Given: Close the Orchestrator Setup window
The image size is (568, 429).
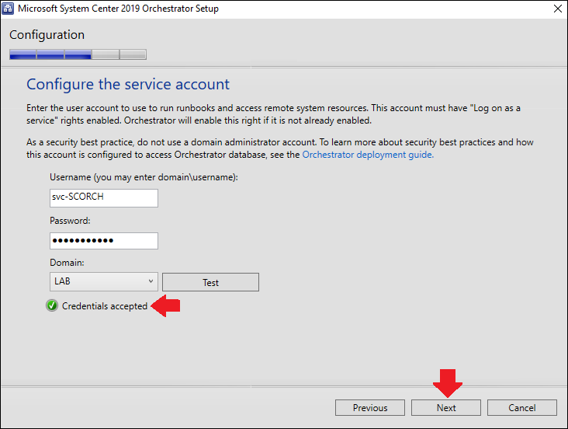Looking at the screenshot, I should click(558, 9).
